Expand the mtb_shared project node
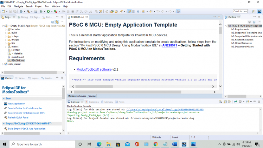Image resolution: width=263 pixels, height=148 pixels. pyautogui.click(x=3, y=64)
